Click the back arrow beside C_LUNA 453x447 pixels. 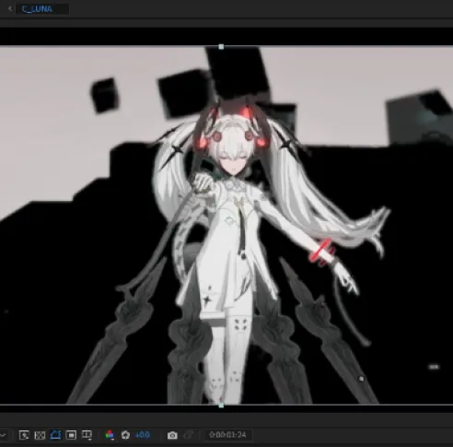tap(10, 9)
